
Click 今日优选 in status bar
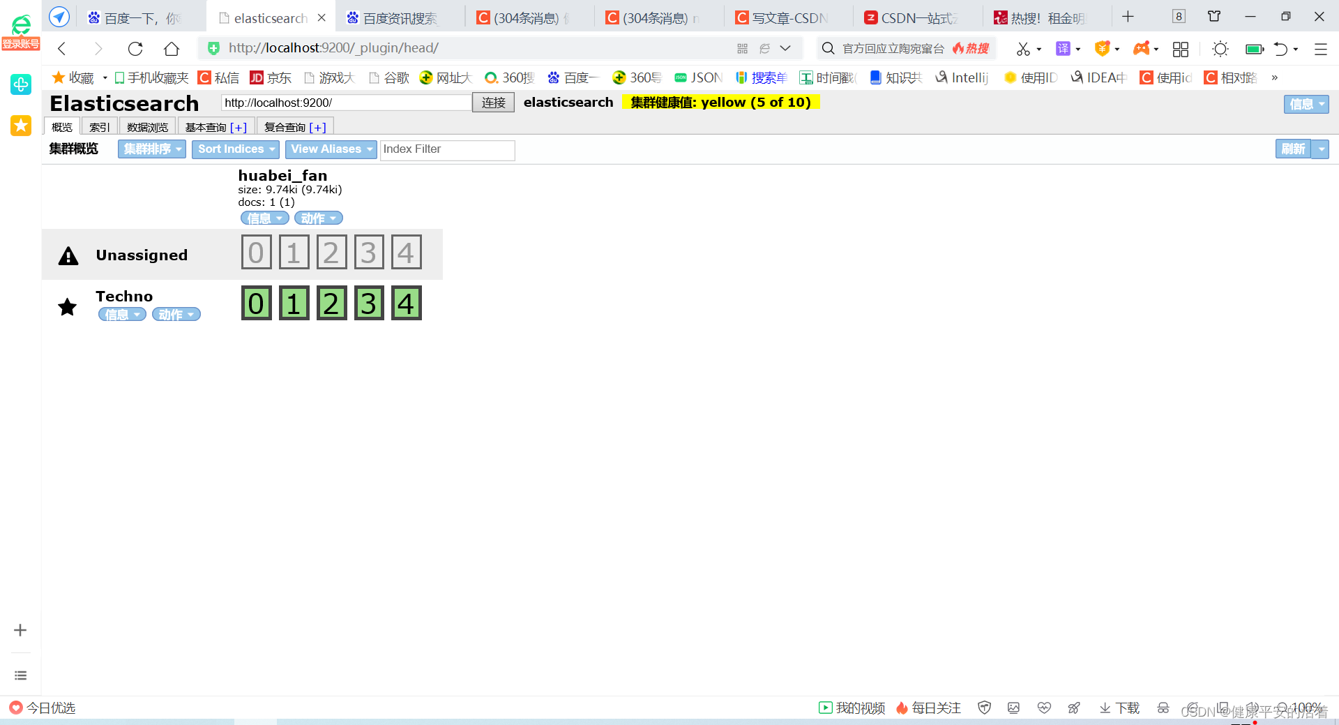pyautogui.click(x=43, y=708)
